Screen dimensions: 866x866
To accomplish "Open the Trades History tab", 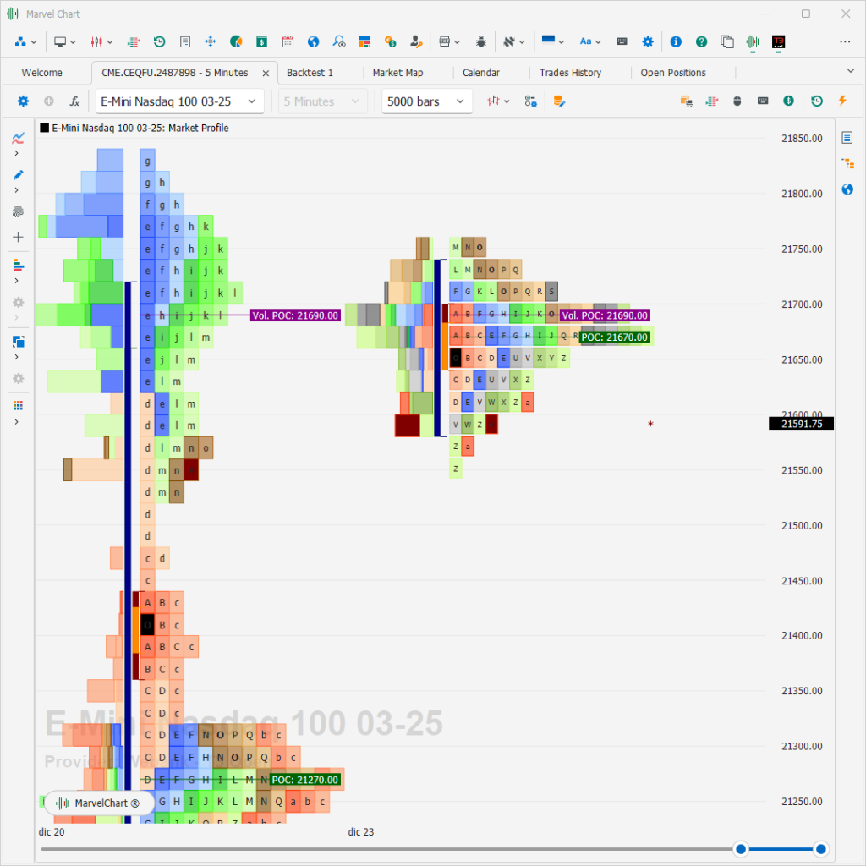I will pos(571,73).
